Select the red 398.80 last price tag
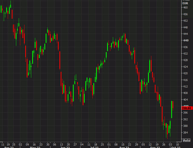This screenshot has width=193, height=148. tap(187, 108)
